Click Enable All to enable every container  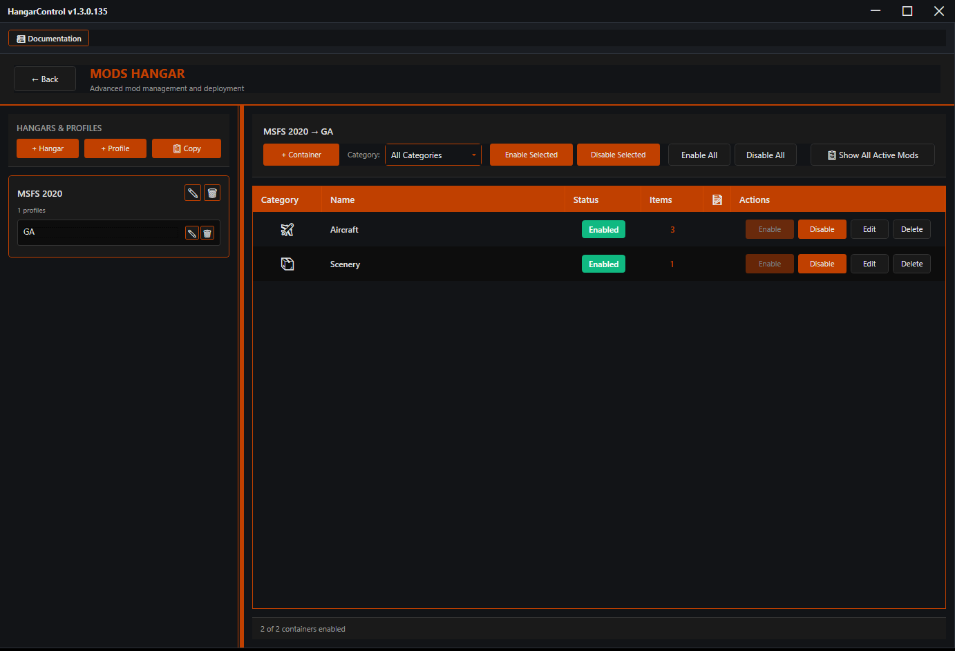click(699, 155)
